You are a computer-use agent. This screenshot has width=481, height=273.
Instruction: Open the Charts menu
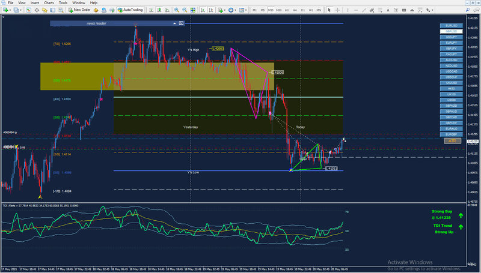[x=49, y=3]
